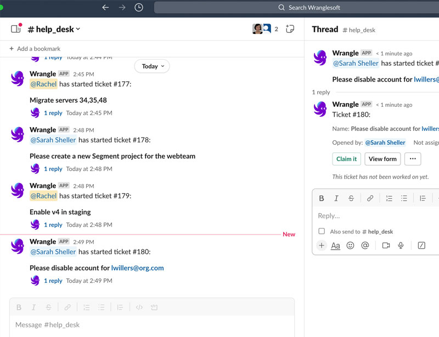The height and width of the screenshot is (337, 439).
Task: Record an audio clip in thread composer
Action: click(x=401, y=245)
